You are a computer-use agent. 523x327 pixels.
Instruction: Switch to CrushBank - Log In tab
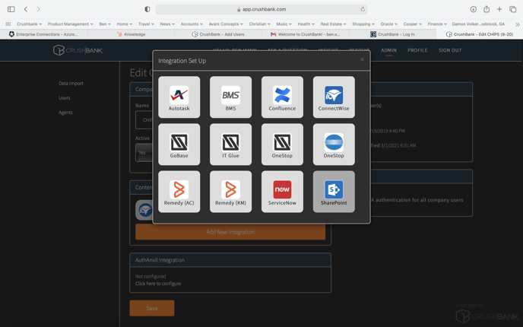[392, 34]
